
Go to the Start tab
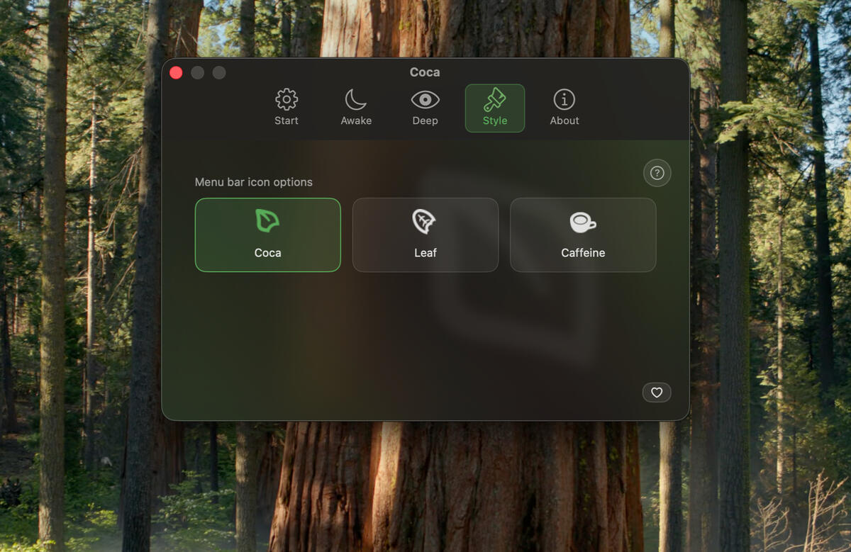point(286,108)
